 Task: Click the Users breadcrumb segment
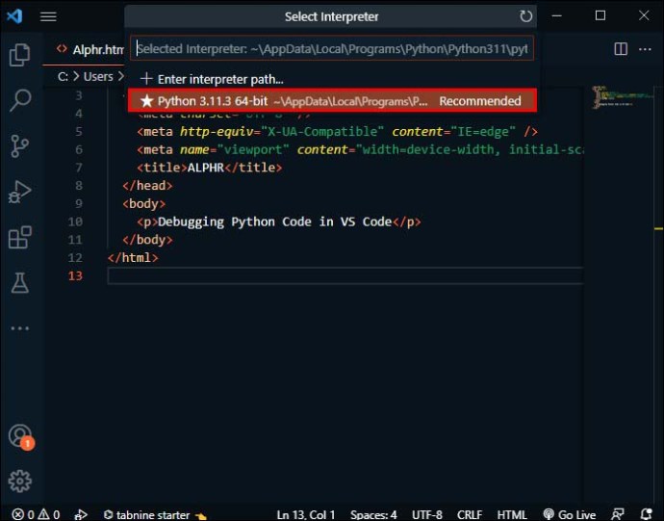(98, 77)
